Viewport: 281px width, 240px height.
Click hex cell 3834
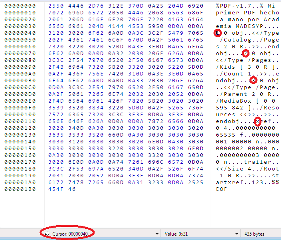[96, 108]
